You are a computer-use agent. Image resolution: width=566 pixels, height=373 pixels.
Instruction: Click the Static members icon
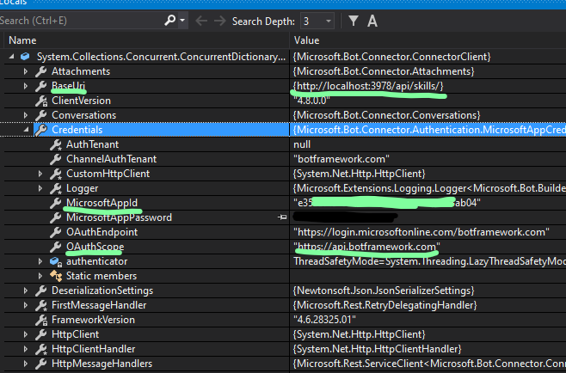pyautogui.click(x=56, y=276)
